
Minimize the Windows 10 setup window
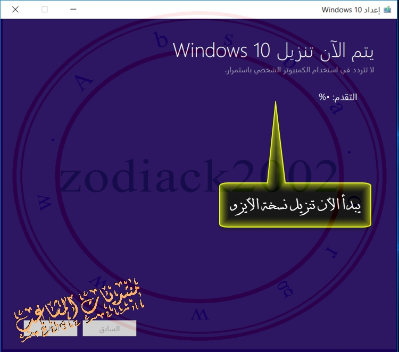point(73,10)
